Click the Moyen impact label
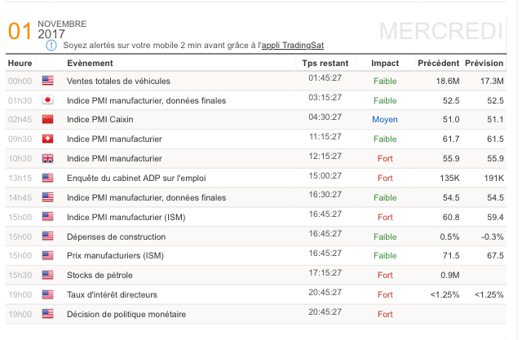Viewport: 522px width, 340px height. point(385,120)
